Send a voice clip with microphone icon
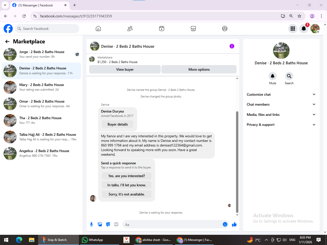Image resolution: width=327 pixels, height=245 pixels. pos(91,224)
